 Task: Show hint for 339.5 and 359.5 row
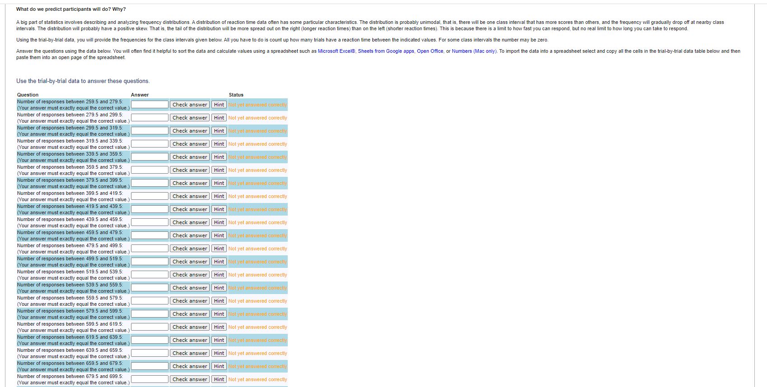click(219, 157)
